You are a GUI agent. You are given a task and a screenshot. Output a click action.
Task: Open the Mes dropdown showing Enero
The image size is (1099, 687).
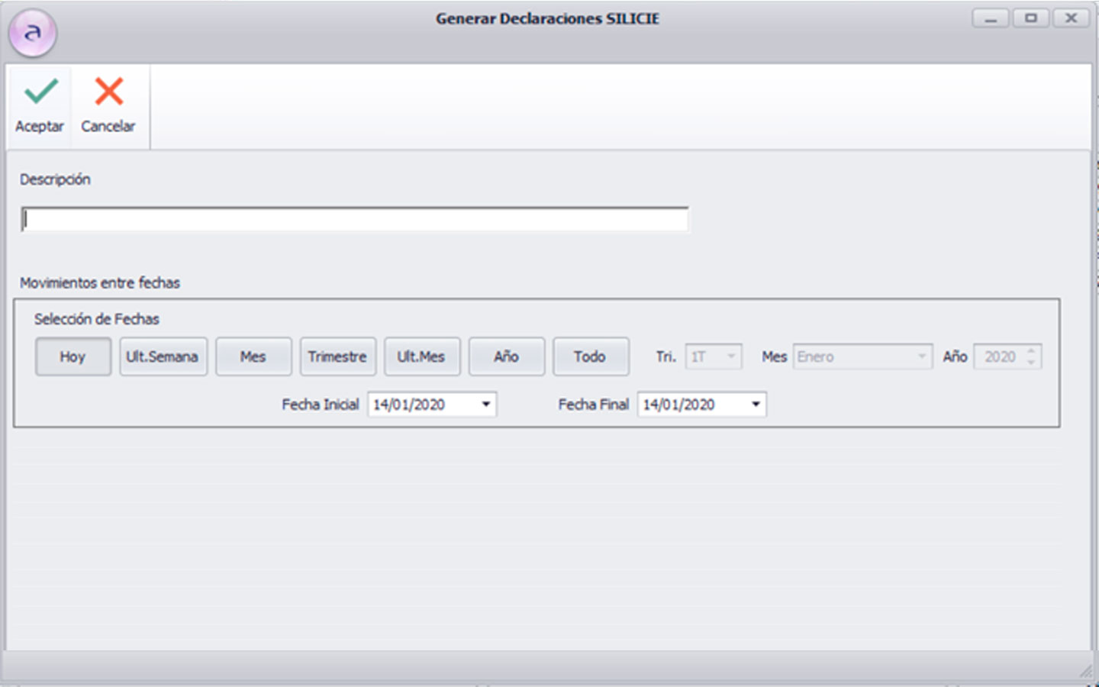[x=921, y=356]
